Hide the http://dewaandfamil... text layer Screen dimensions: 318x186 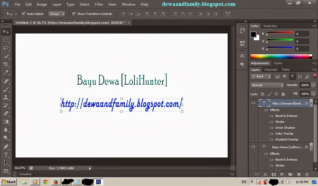pyautogui.click(x=253, y=103)
